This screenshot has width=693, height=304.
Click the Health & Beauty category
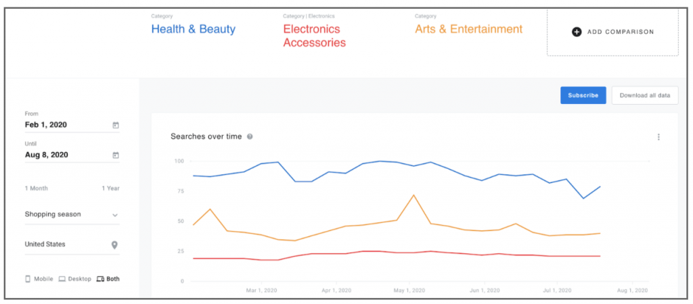(194, 29)
